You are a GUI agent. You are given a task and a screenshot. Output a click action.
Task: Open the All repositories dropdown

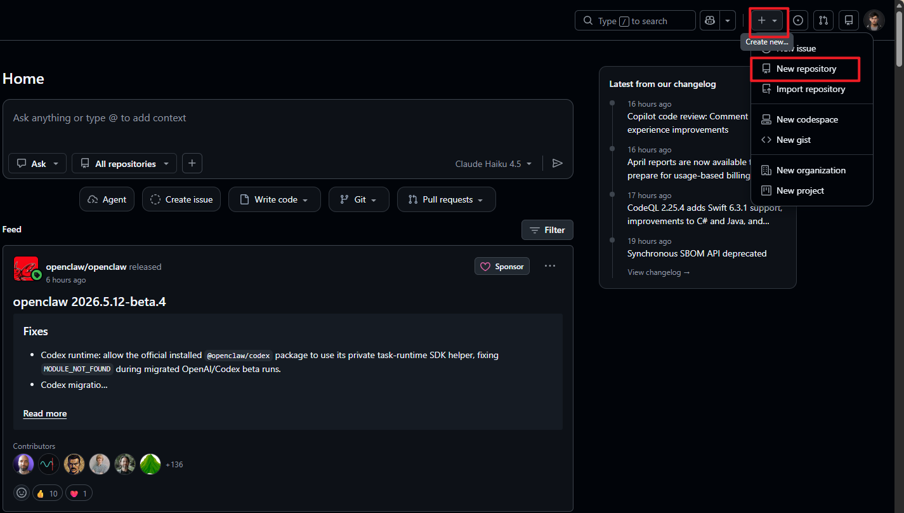pyautogui.click(x=124, y=164)
